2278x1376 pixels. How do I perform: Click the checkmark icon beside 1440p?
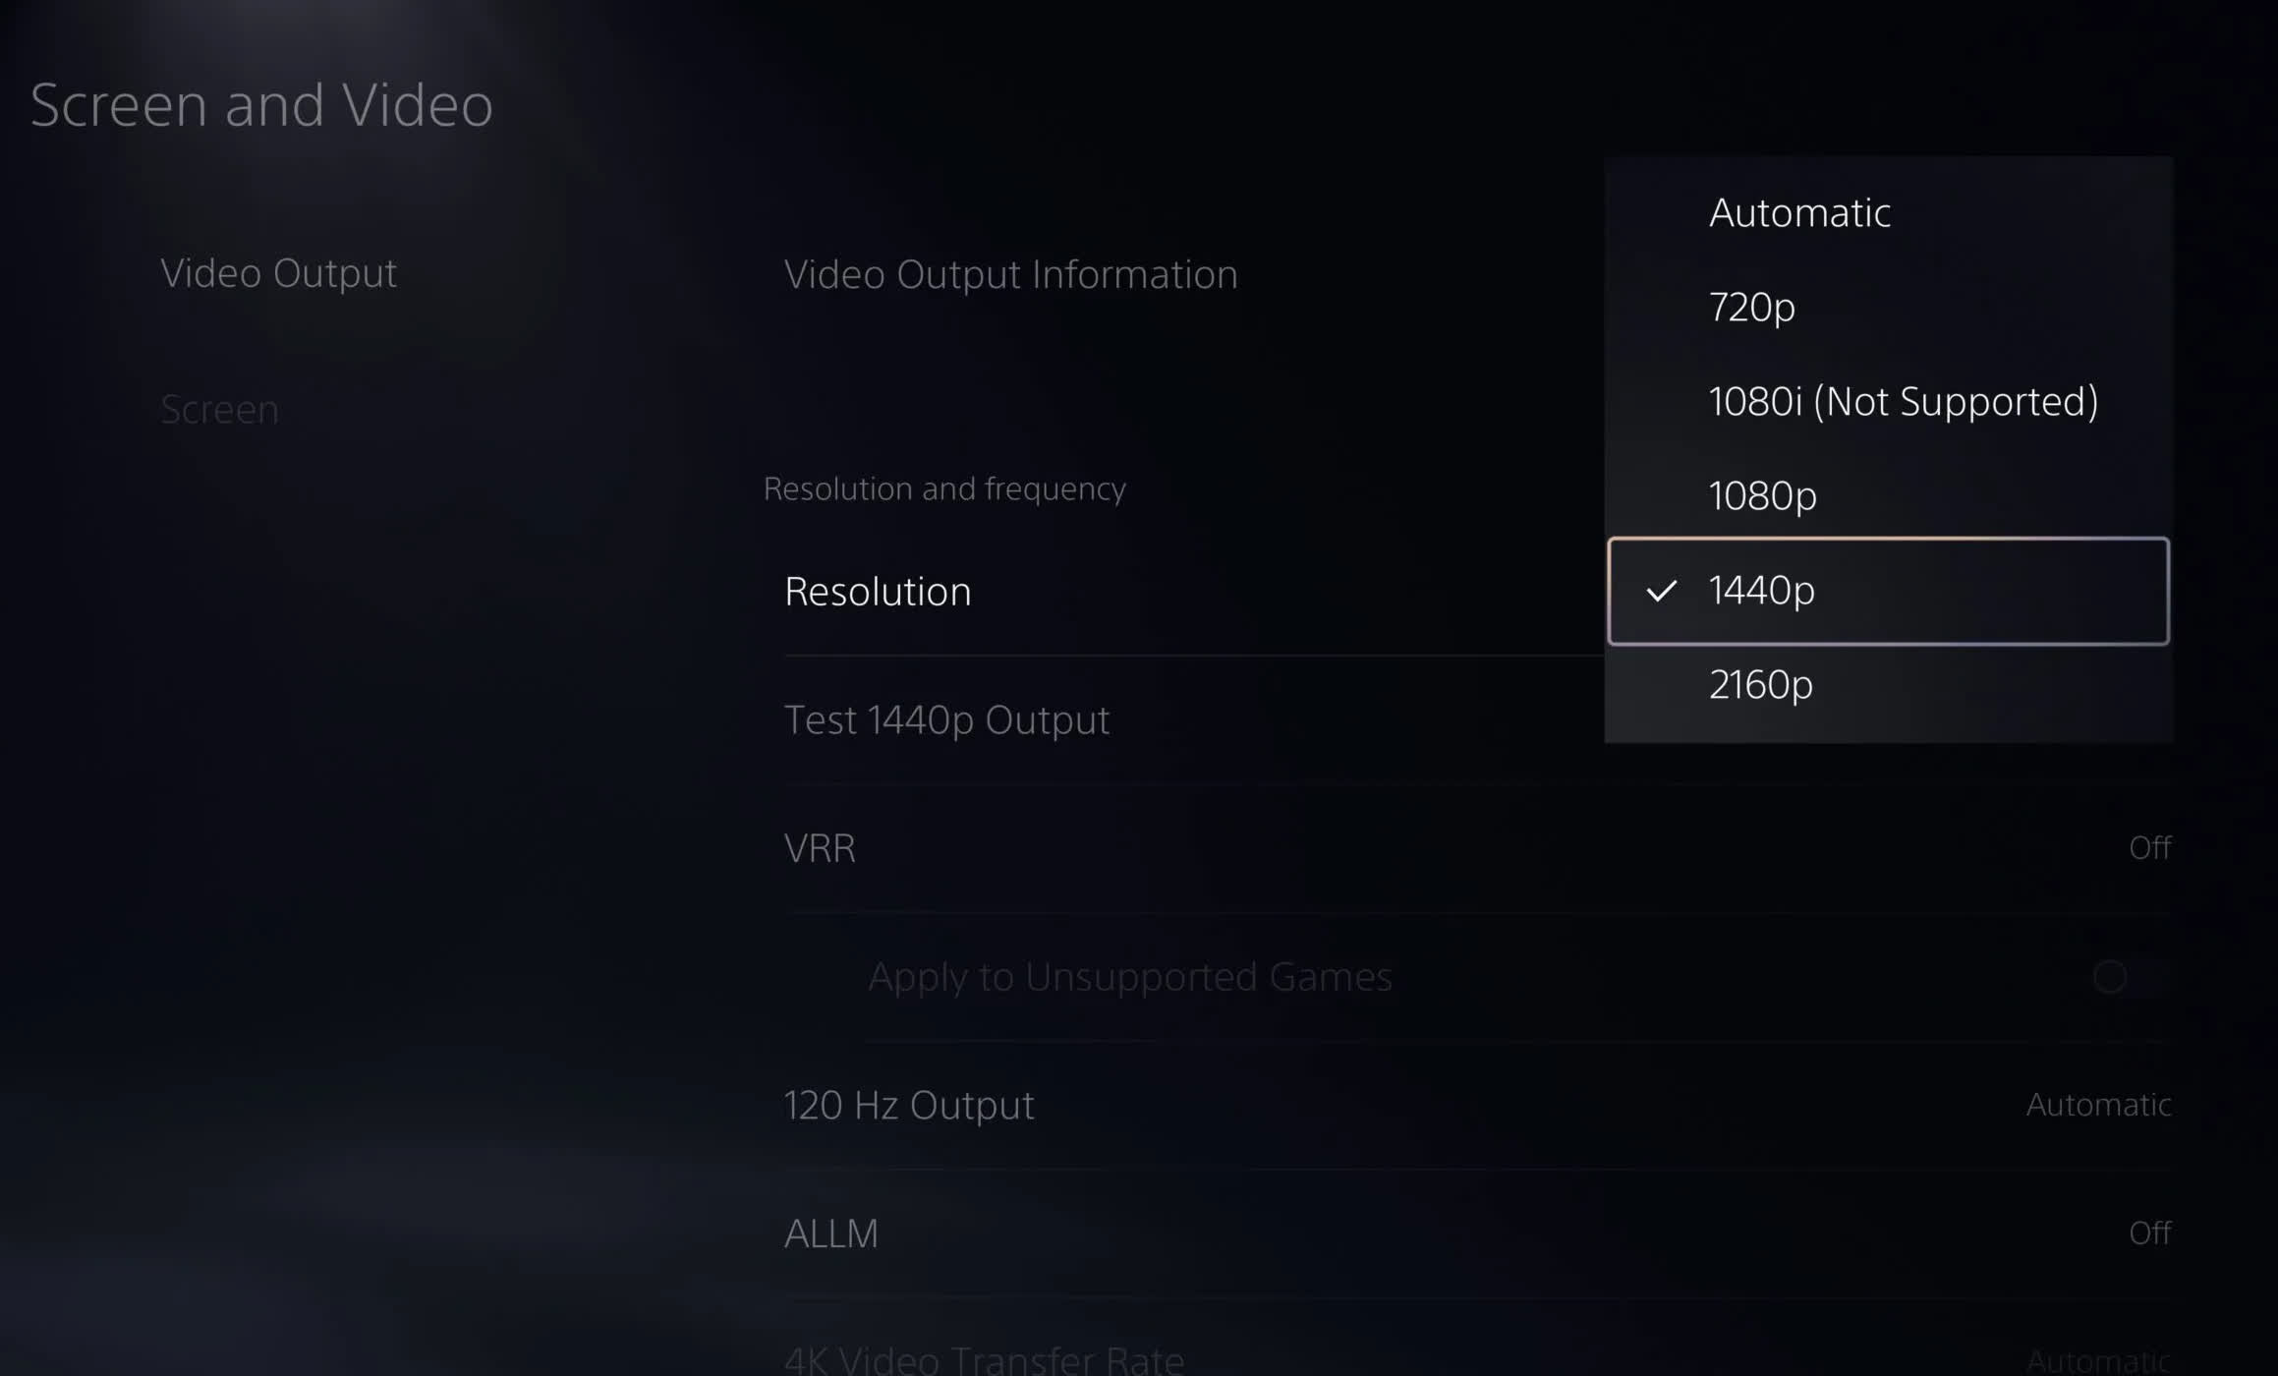coord(1661,591)
